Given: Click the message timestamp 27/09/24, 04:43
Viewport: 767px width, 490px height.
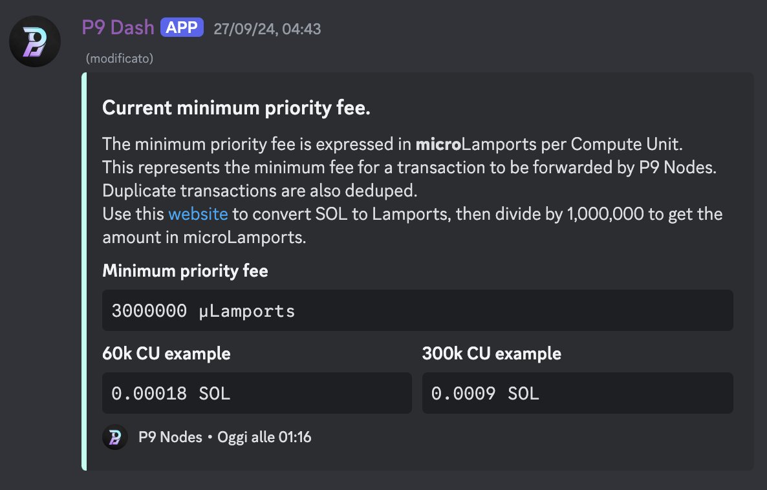Looking at the screenshot, I should tap(267, 29).
